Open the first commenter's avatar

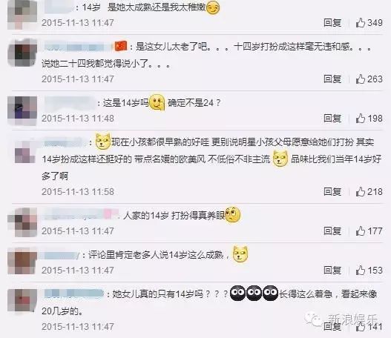point(22,14)
